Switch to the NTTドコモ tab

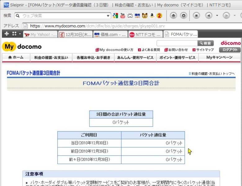pos(146,34)
